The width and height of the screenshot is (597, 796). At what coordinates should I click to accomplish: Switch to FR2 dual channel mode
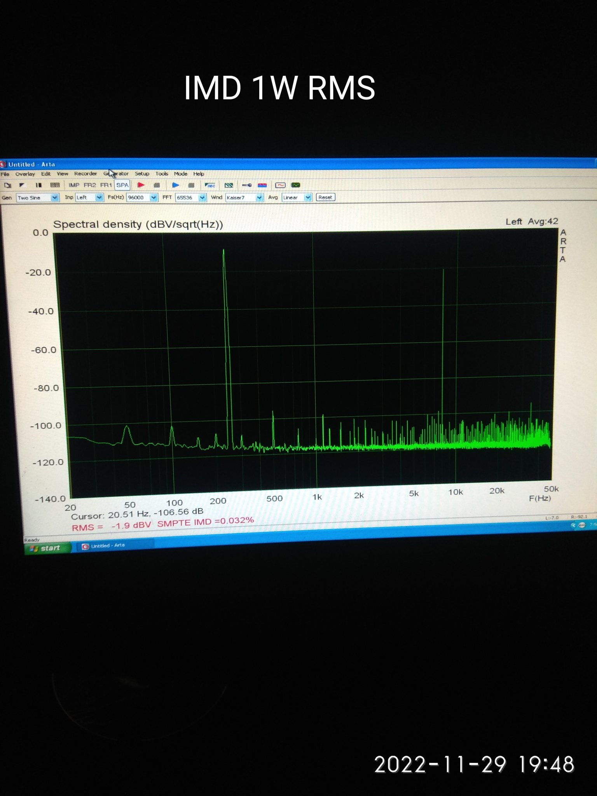90,185
